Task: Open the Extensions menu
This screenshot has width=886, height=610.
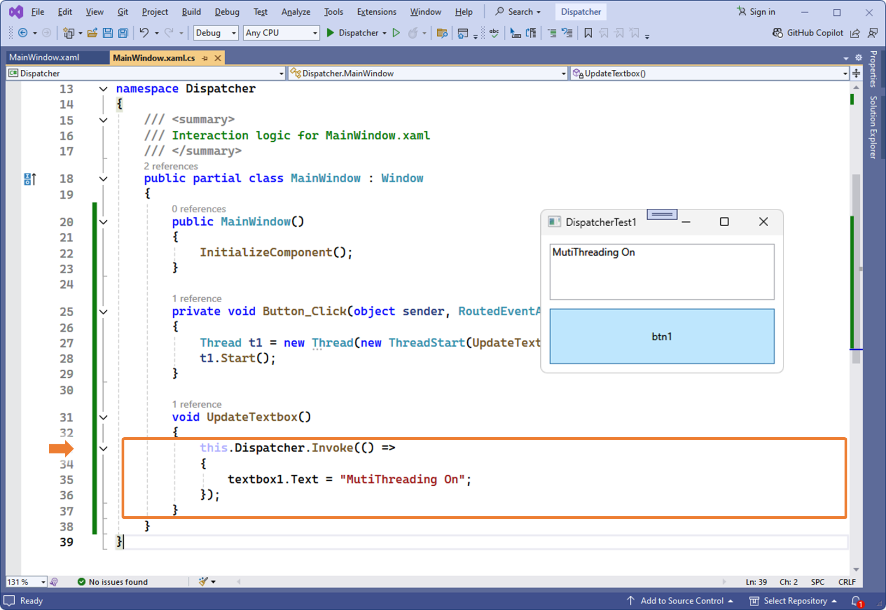Action: [376, 11]
